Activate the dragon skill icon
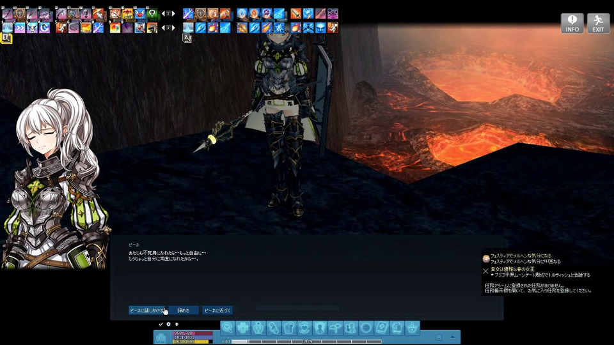Screen dimensions: 614x345 pos(152,27)
